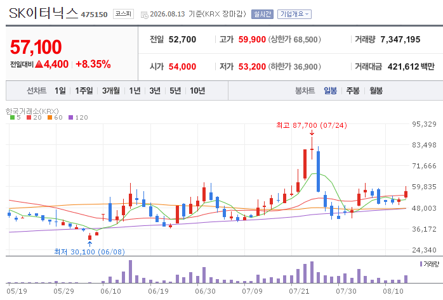Click the 전일 value 52,700
The image size is (443, 300).
(x=182, y=39)
